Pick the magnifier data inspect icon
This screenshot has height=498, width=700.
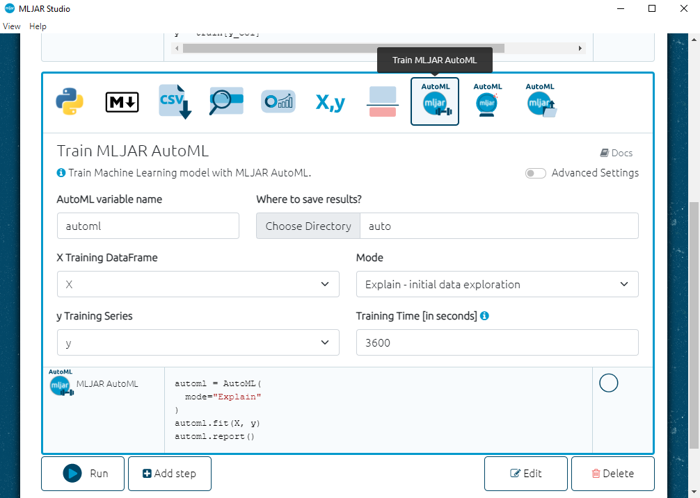coord(226,101)
